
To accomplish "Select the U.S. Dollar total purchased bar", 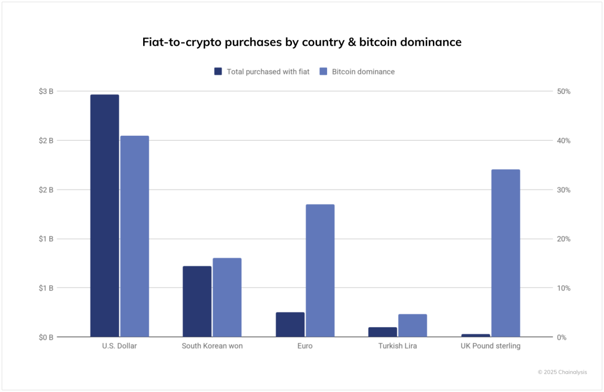I will [105, 216].
